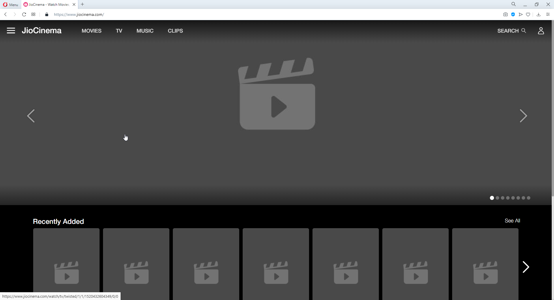Open the ad blocker shield icon
The height and width of the screenshot is (300, 554).
click(x=513, y=14)
